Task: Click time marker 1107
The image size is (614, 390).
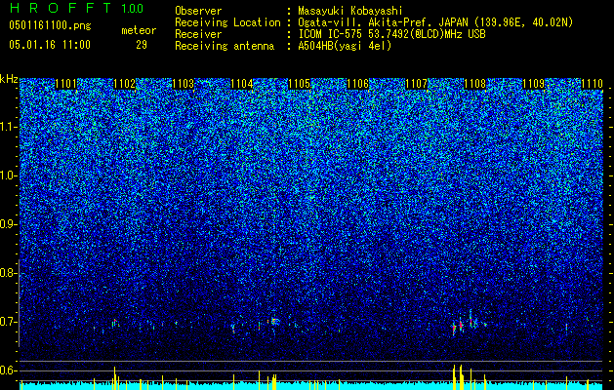Action: pos(416,84)
